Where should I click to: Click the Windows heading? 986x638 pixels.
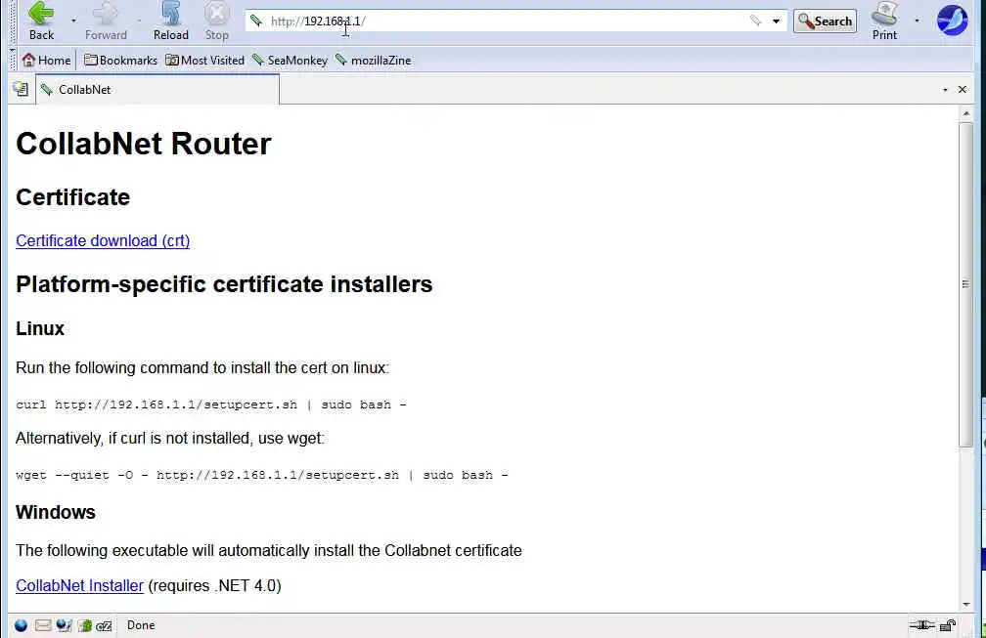(x=56, y=512)
